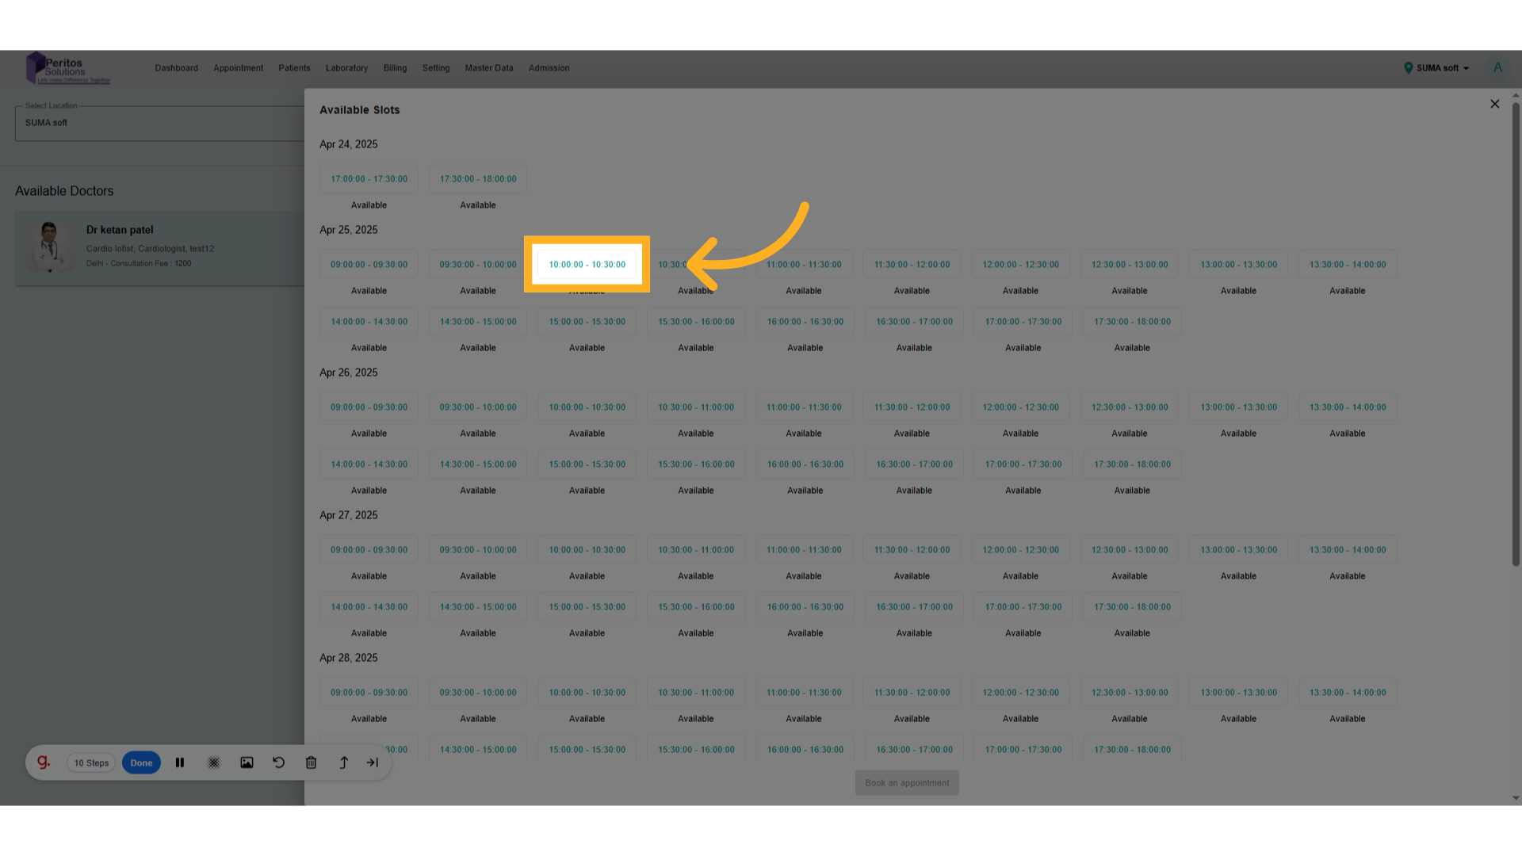
Task: Click the Peritos Solutions logo
Action: pyautogui.click(x=67, y=68)
